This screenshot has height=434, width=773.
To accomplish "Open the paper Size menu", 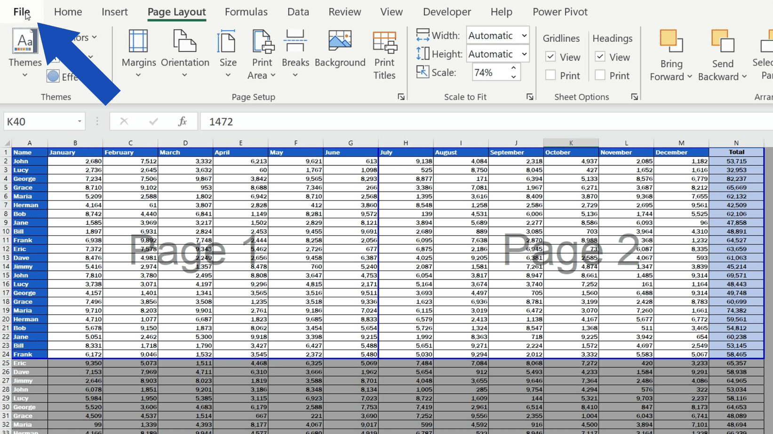I will [228, 54].
